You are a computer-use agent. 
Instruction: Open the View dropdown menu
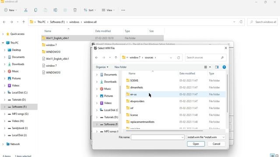click(108, 10)
